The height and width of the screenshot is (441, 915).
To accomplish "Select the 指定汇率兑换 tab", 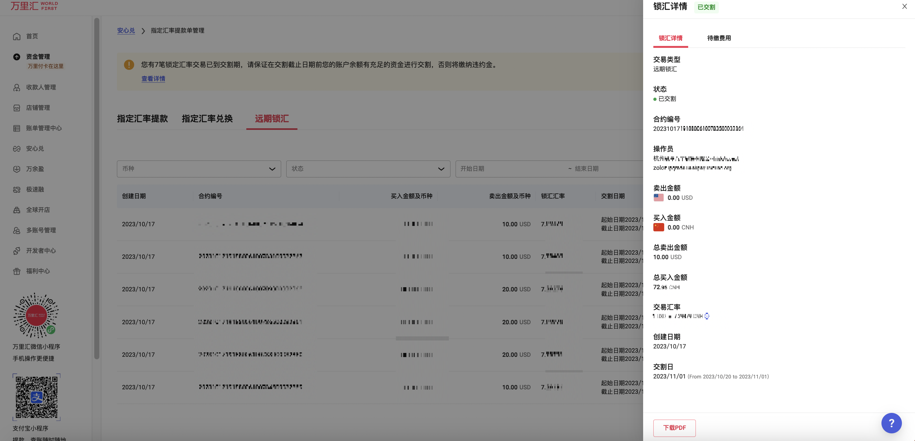I will point(207,118).
